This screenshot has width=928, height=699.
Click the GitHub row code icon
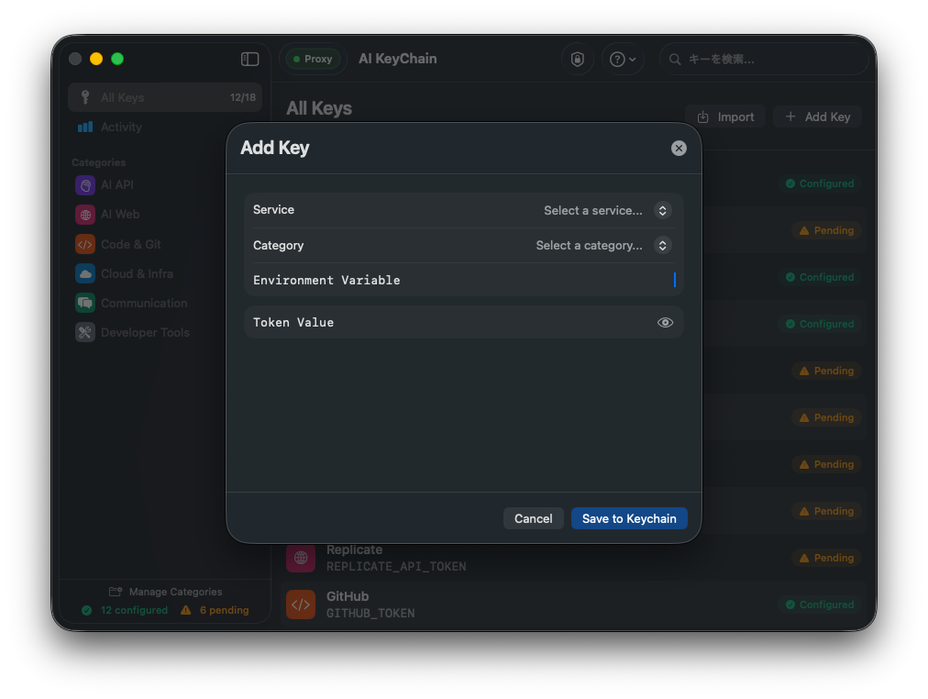[301, 605]
